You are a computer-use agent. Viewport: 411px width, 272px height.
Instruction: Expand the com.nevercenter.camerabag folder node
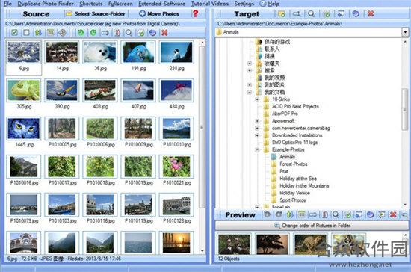click(257, 128)
